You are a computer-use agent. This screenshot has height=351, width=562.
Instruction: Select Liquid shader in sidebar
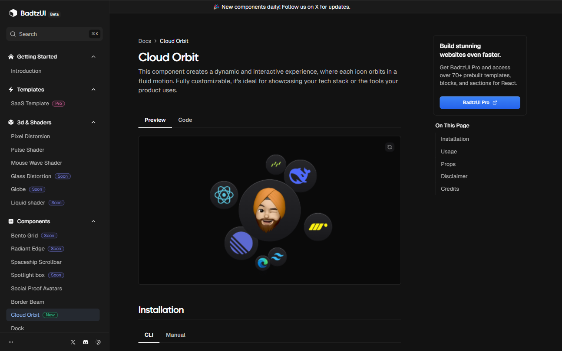28,203
